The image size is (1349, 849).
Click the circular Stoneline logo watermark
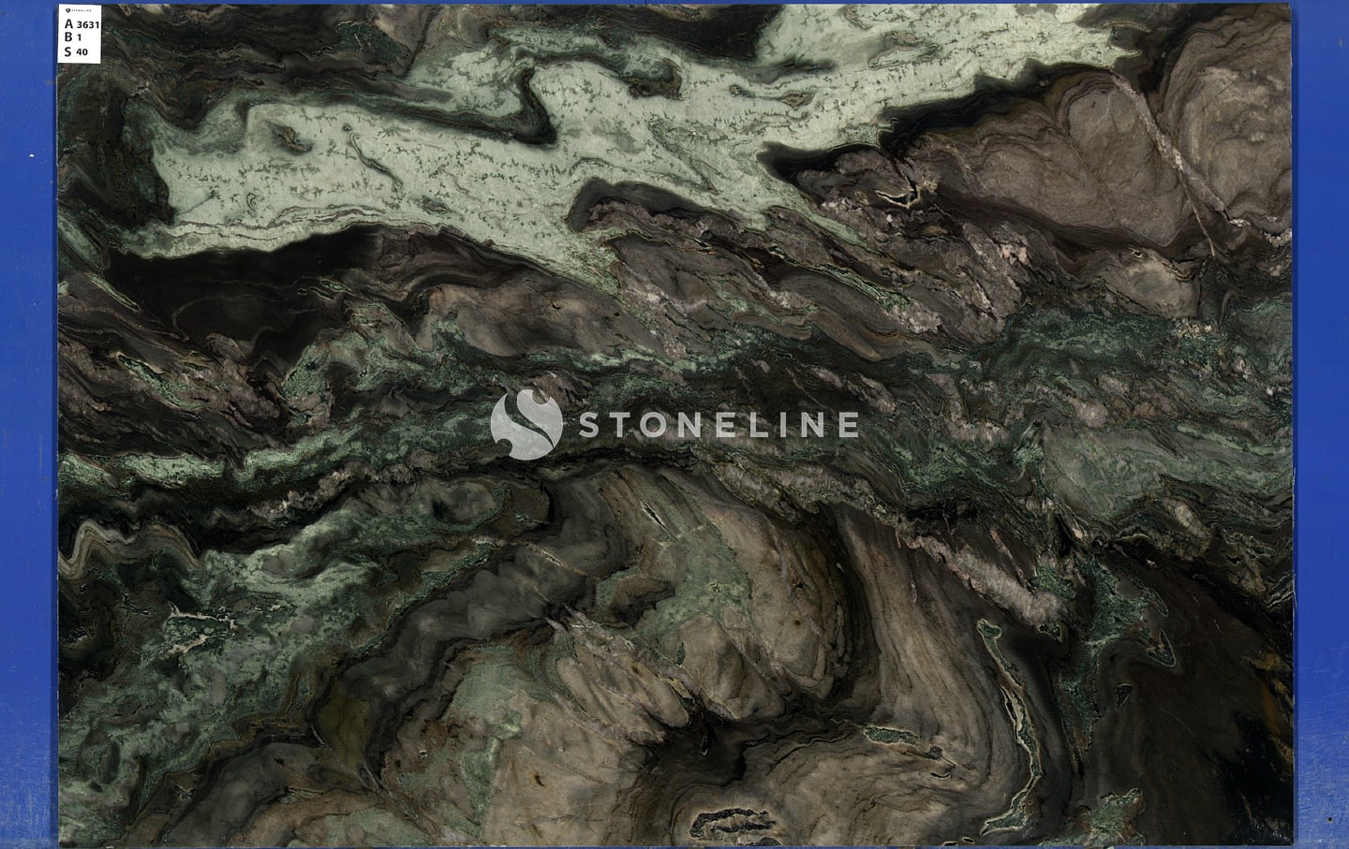point(526,424)
